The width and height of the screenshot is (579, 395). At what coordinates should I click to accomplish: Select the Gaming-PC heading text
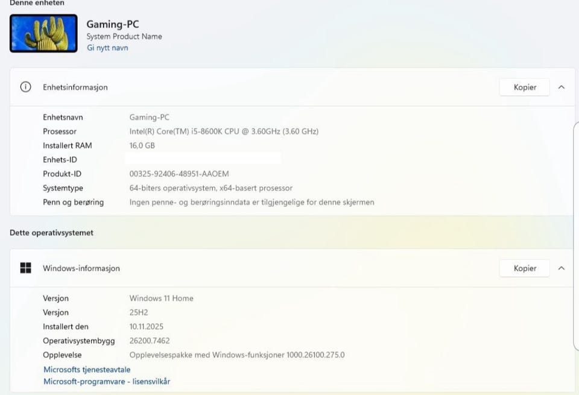113,24
